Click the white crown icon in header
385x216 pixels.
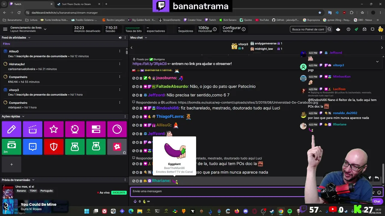tap(338, 29)
